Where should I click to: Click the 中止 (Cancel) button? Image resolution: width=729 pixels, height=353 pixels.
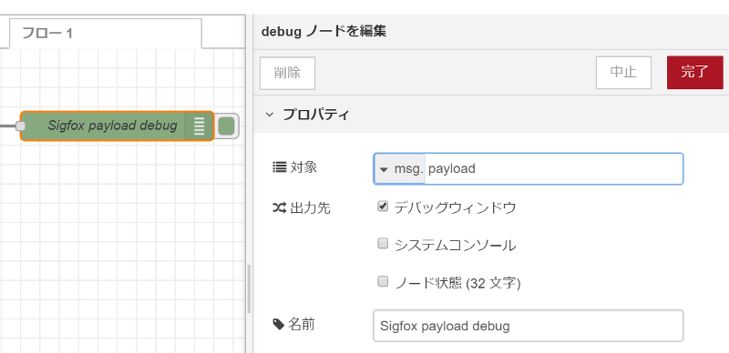point(623,73)
